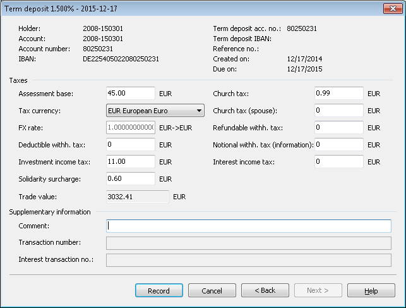Click into the Comment text box
The height and width of the screenshot is (308, 406).
pos(248,226)
